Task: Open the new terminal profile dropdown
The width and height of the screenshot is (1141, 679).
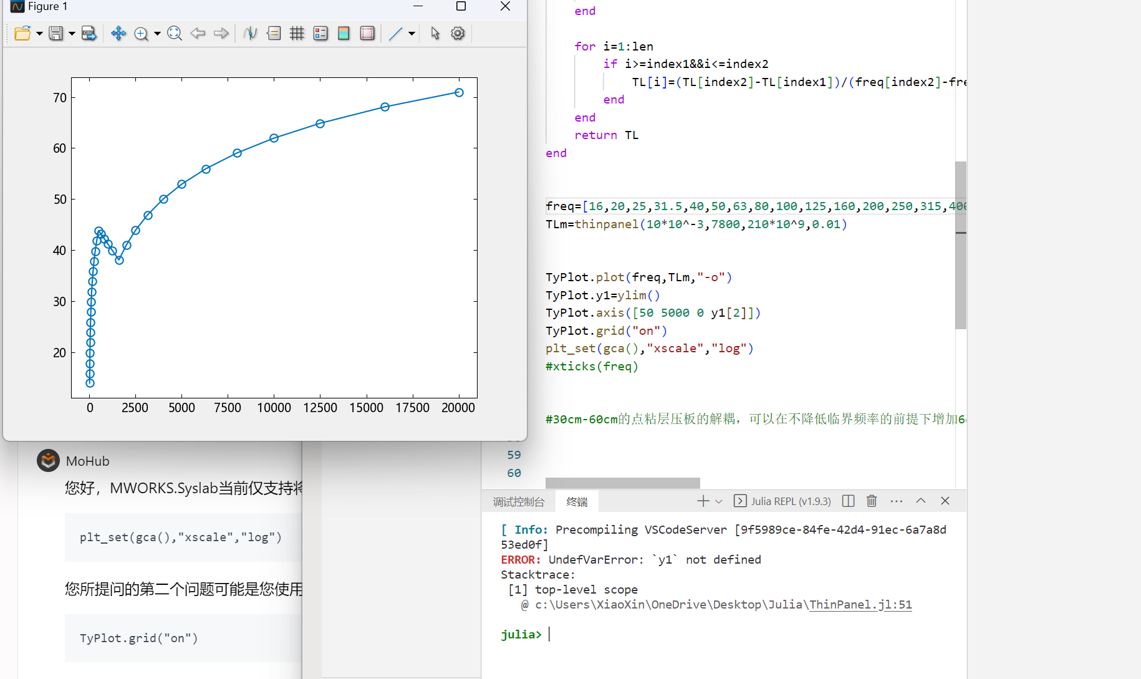Action: point(719,501)
